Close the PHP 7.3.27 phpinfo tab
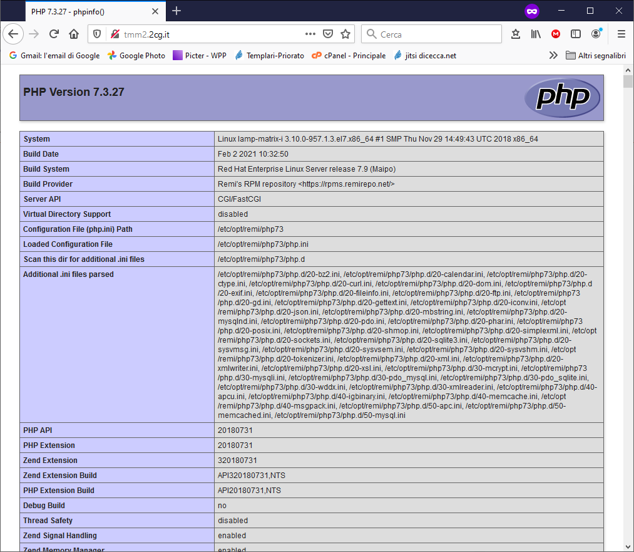Viewport: 634px width, 552px height. 155,11
